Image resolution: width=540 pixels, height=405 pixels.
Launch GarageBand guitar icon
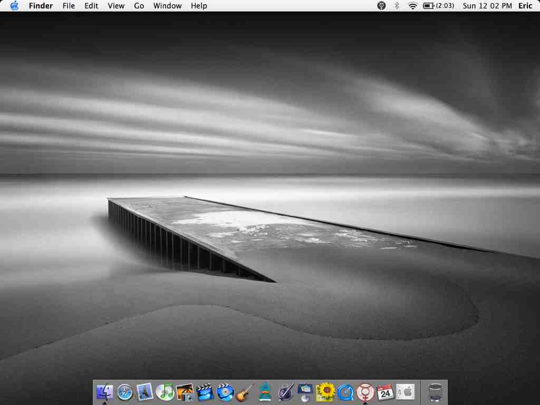245,392
